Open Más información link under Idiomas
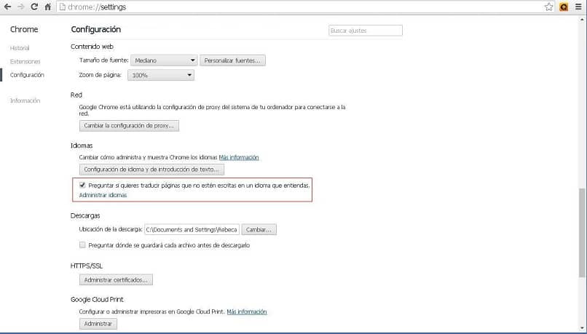The height and width of the screenshot is (334, 587). [x=239, y=157]
